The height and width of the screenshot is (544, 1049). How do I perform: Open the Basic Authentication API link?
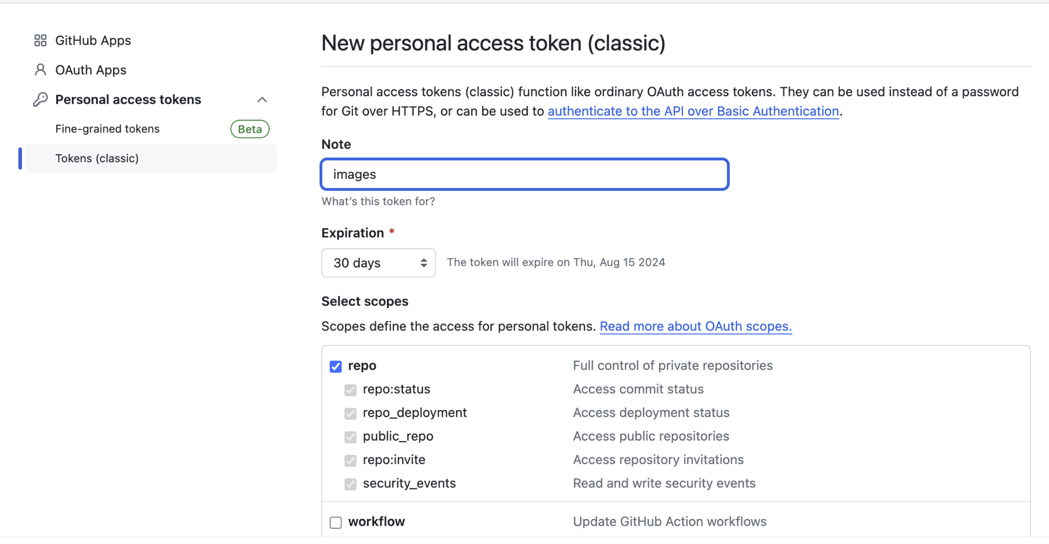[x=693, y=111]
